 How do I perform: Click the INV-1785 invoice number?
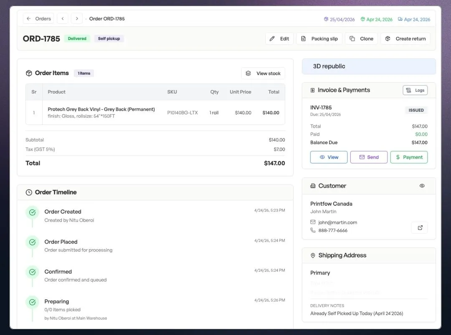(x=321, y=108)
